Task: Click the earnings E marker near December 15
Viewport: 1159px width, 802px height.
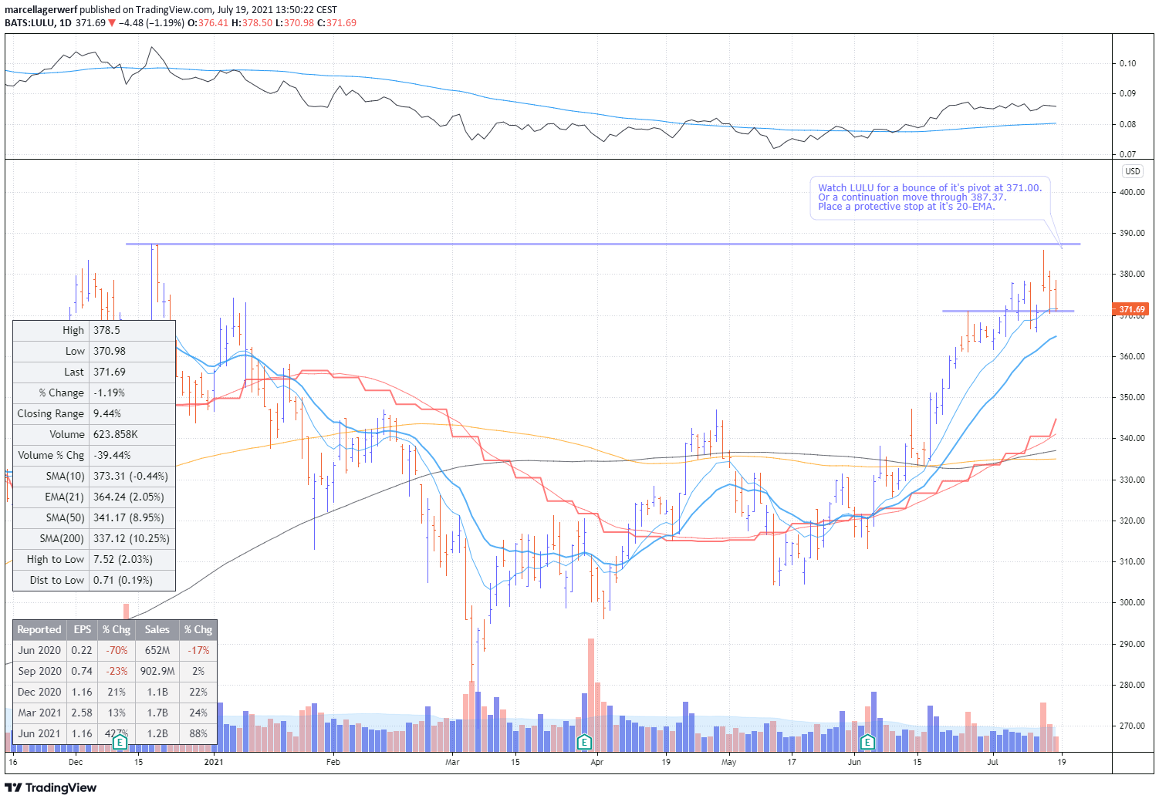Action: tap(120, 743)
